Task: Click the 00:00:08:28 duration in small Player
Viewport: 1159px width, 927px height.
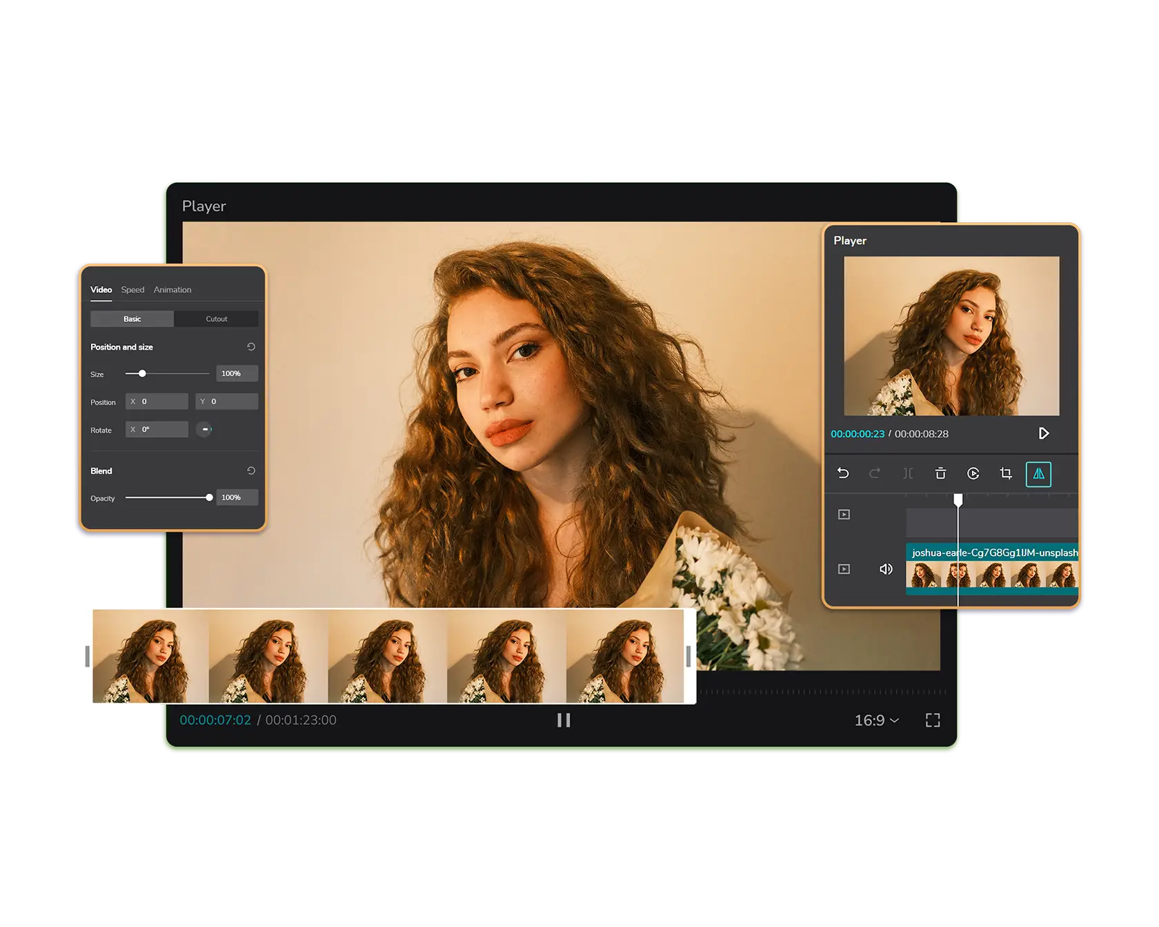Action: click(922, 434)
